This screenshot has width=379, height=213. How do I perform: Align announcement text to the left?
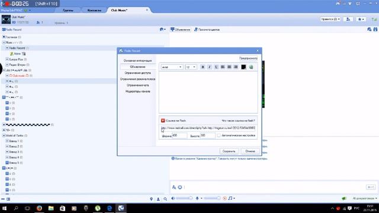(223, 67)
